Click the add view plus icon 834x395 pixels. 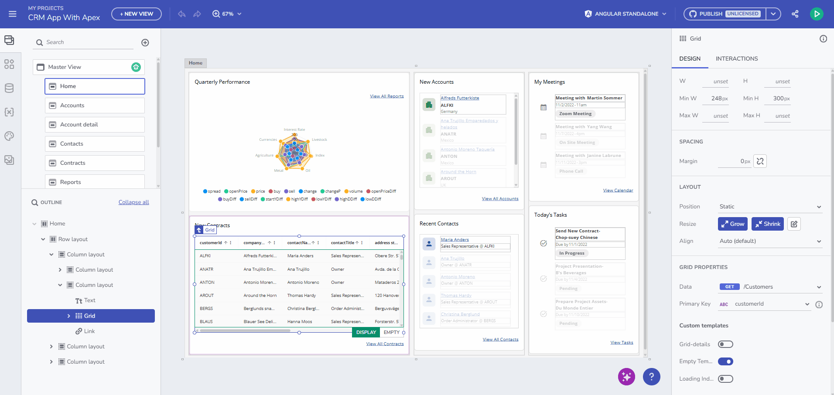tap(145, 42)
